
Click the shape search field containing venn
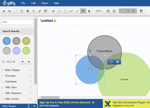coord(17,22)
